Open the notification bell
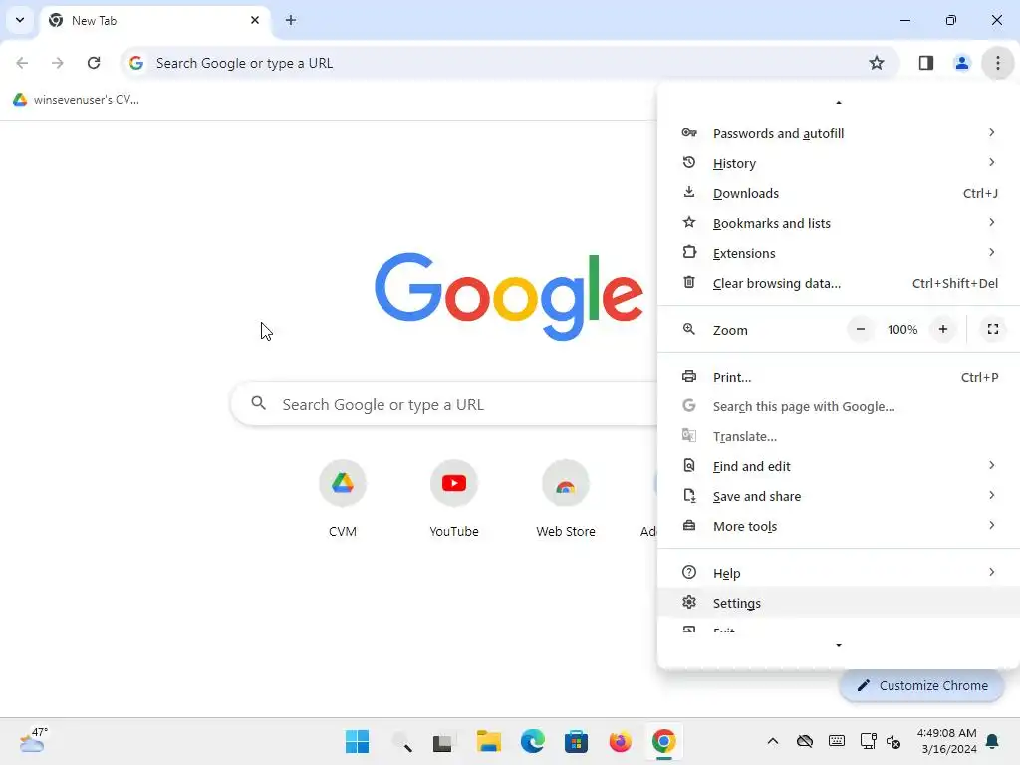This screenshot has width=1020, height=765. click(993, 741)
